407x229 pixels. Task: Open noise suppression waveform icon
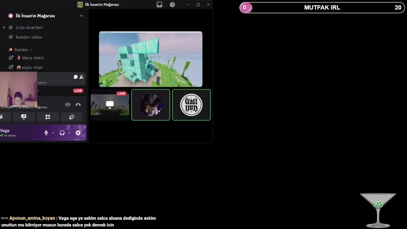(68, 104)
